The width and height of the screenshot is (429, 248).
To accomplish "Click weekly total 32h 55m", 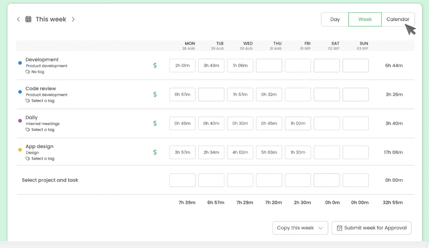I will tap(393, 202).
